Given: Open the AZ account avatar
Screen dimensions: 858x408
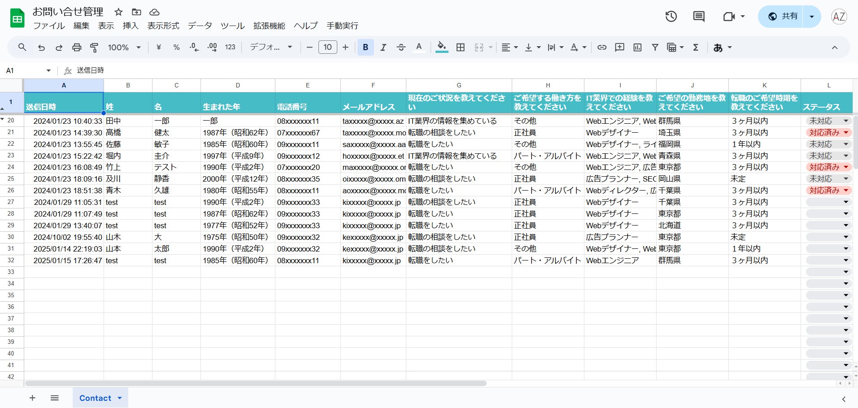Looking at the screenshot, I should click(x=839, y=17).
